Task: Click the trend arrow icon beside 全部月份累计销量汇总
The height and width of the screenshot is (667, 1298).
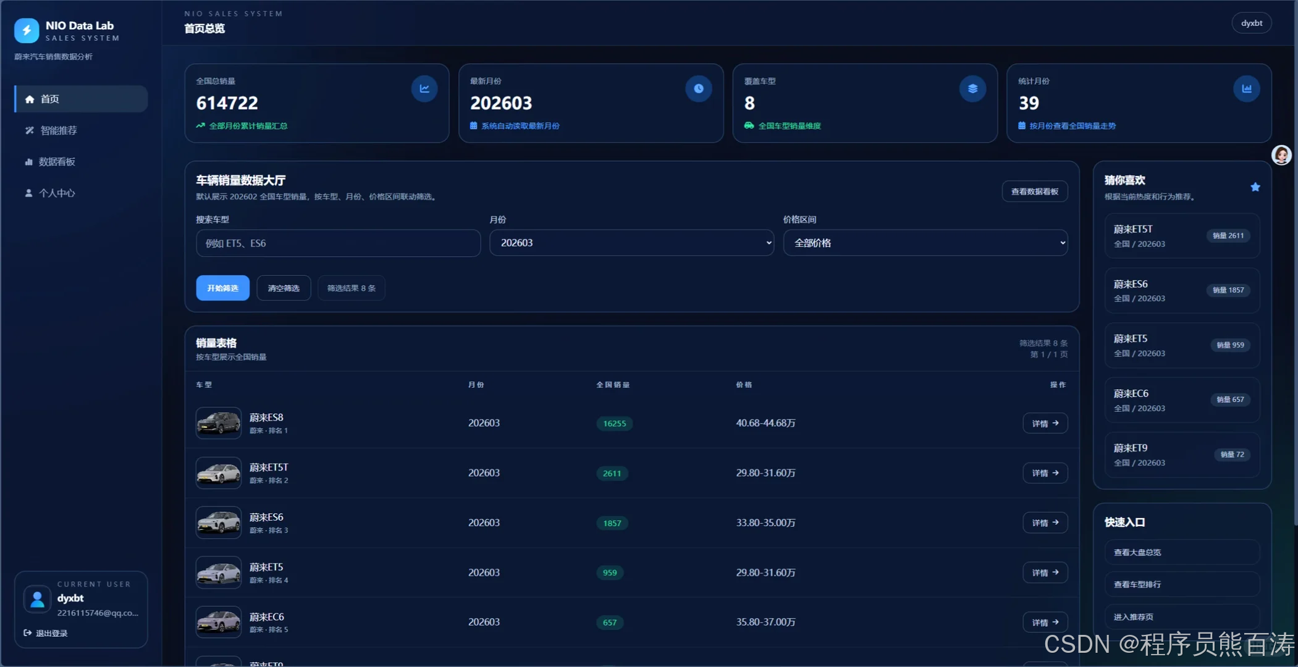Action: 200,125
